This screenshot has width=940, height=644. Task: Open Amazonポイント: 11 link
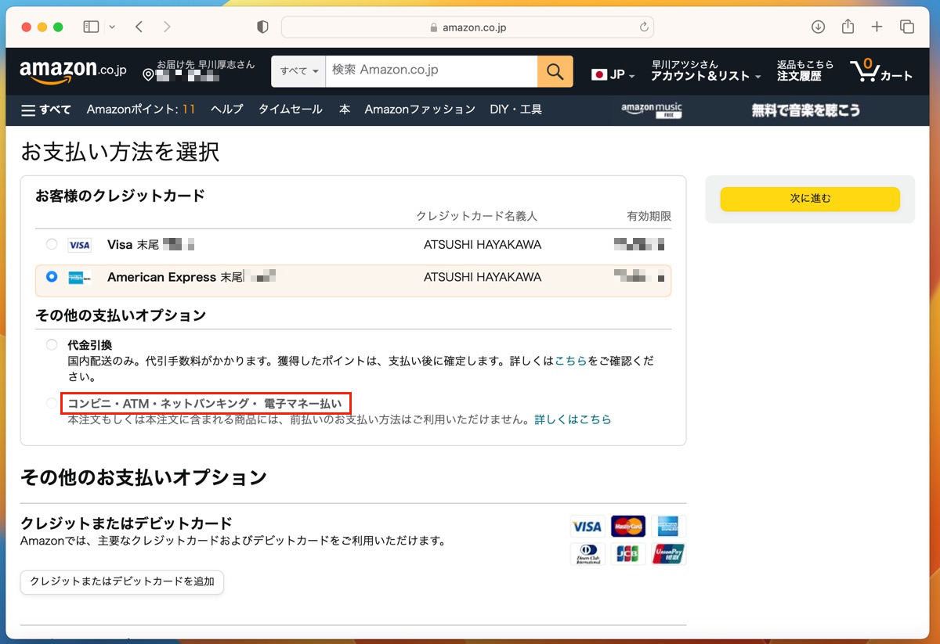(x=141, y=110)
